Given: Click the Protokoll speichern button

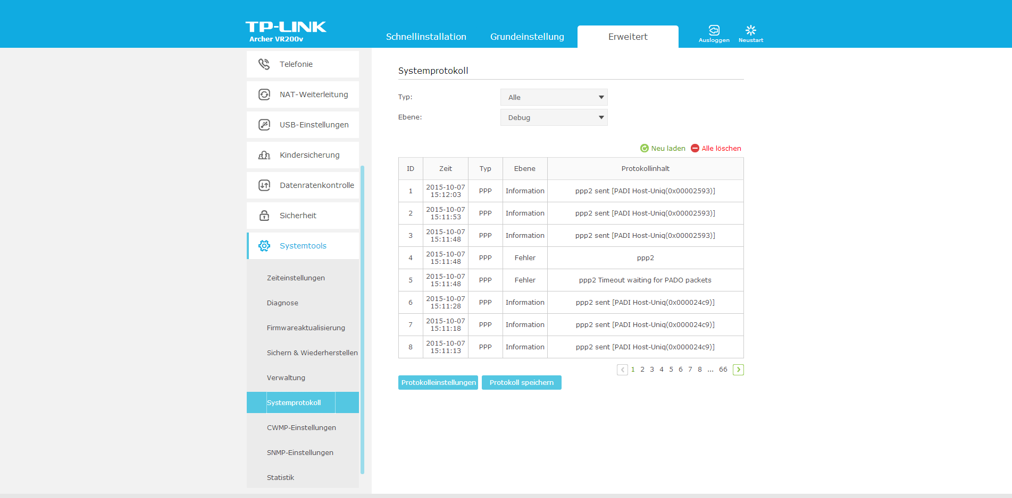Looking at the screenshot, I should (521, 382).
